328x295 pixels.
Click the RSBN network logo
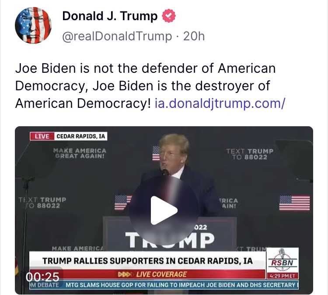(283, 260)
